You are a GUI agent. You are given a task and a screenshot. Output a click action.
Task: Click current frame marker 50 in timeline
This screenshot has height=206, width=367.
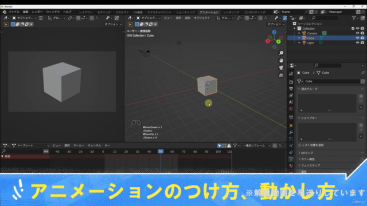coord(161,151)
